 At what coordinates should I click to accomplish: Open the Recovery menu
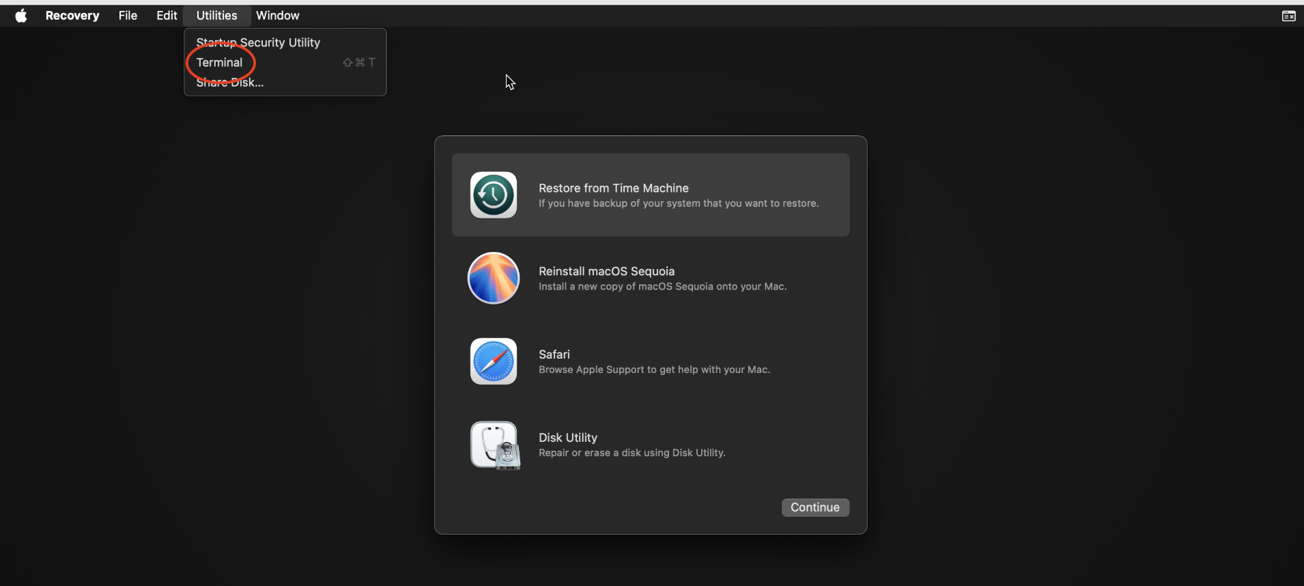72,16
